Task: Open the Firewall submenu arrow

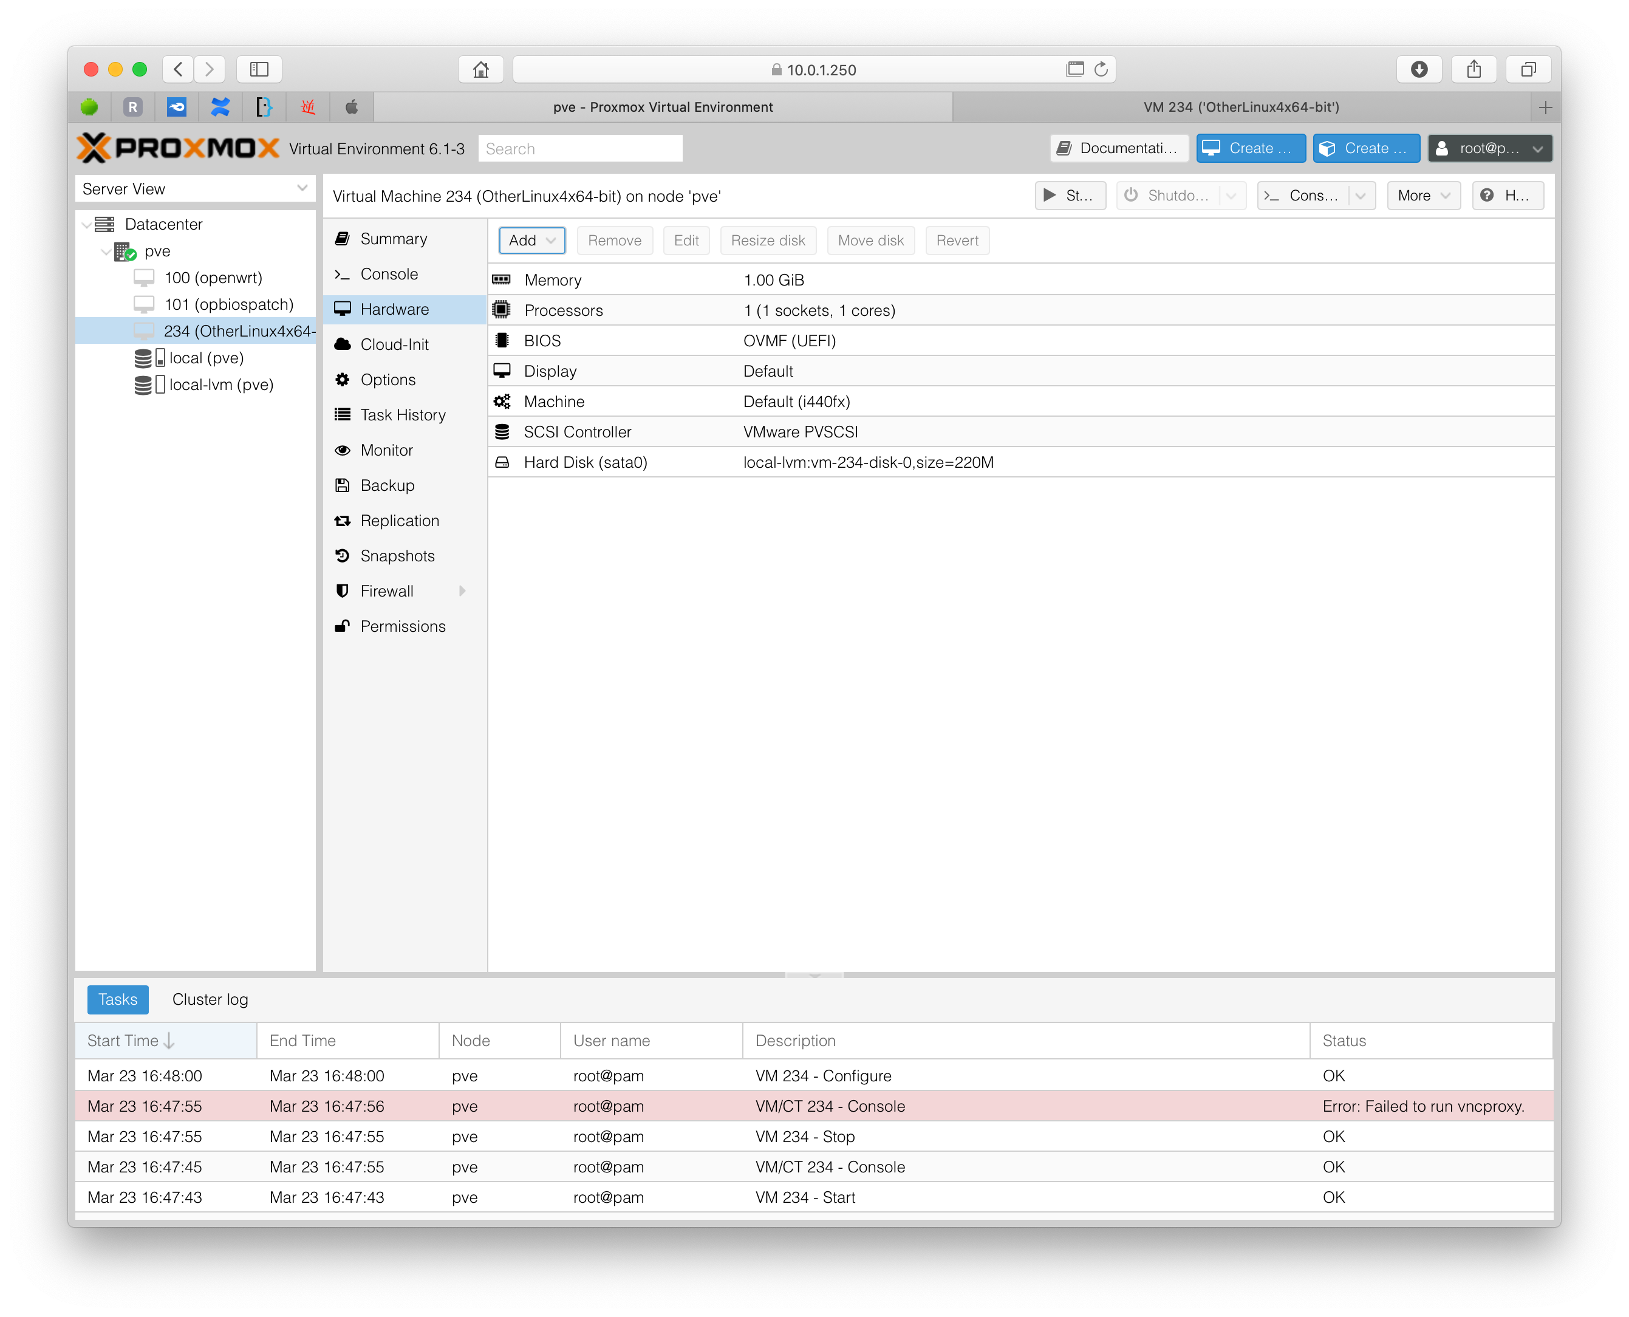Action: click(462, 591)
